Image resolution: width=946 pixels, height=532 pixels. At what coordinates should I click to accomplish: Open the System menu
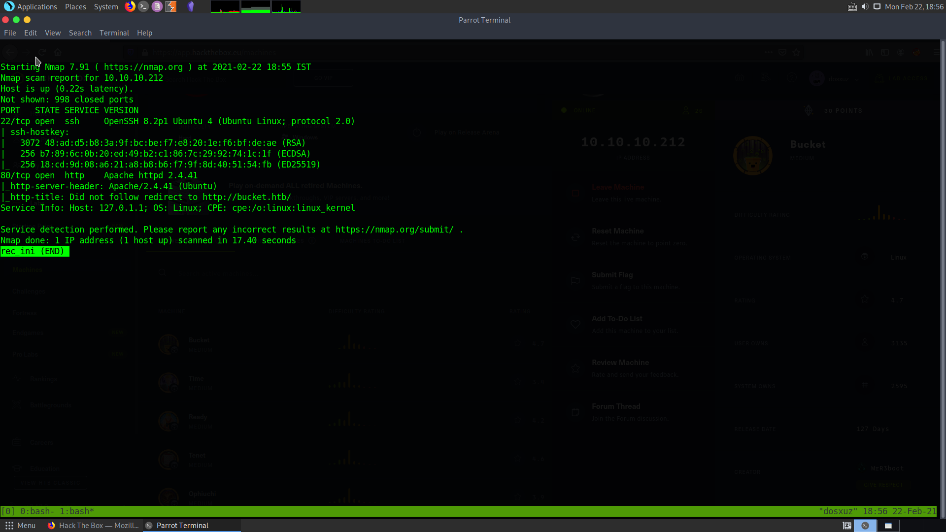tap(106, 7)
